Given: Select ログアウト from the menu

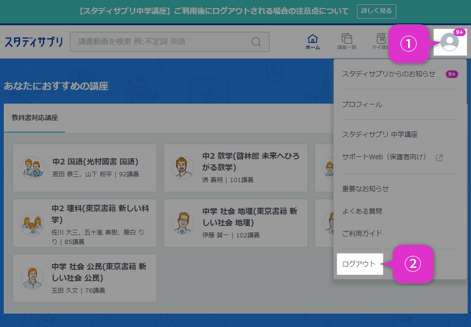Looking at the screenshot, I should pos(359,264).
